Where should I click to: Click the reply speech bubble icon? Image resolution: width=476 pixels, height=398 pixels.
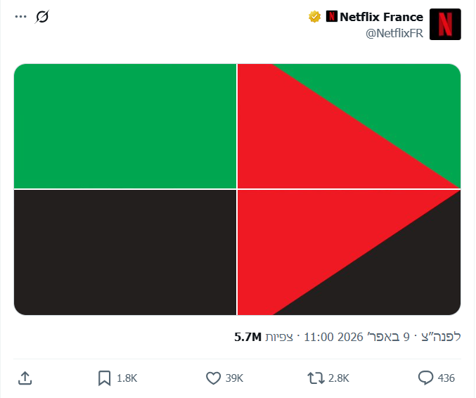tap(425, 378)
